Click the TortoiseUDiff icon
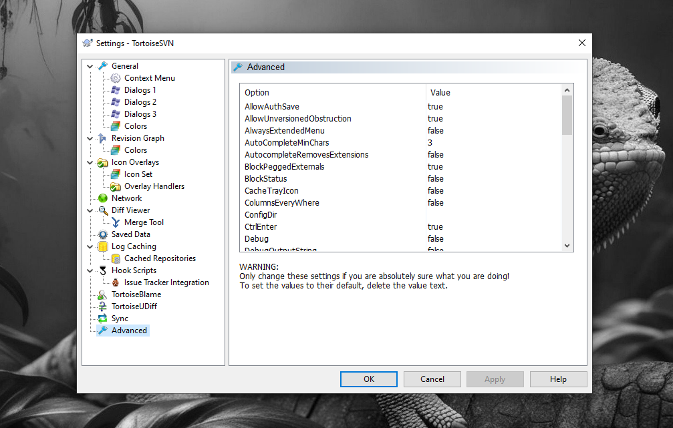Image resolution: width=673 pixels, height=428 pixels. (103, 306)
